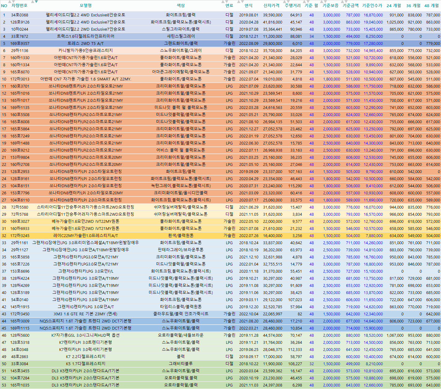Select model cell 레이C22MY가솔린1.0프레스티지A/T
The height and width of the screenshot is (389, 441).
(86, 236)
